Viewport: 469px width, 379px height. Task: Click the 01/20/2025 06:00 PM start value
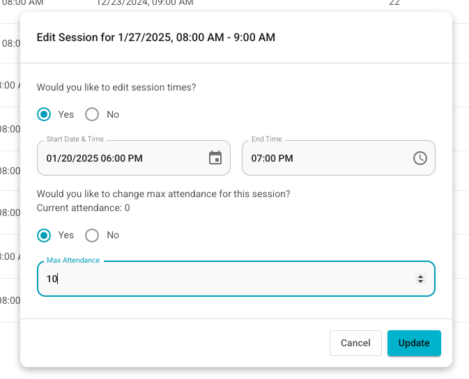(x=95, y=158)
